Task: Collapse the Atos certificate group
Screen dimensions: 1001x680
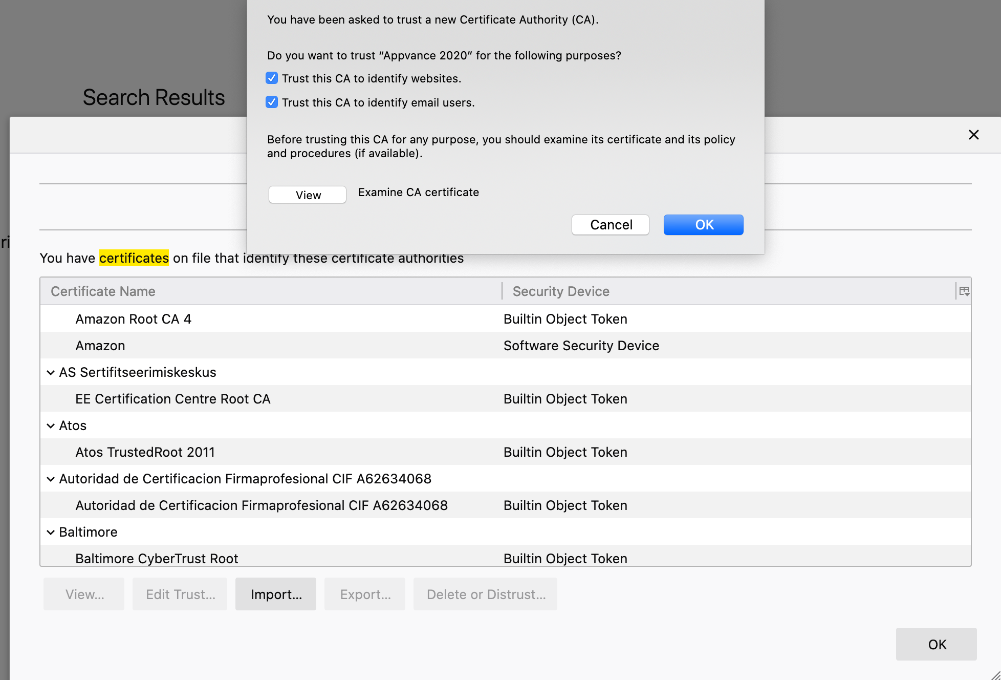Action: [51, 426]
